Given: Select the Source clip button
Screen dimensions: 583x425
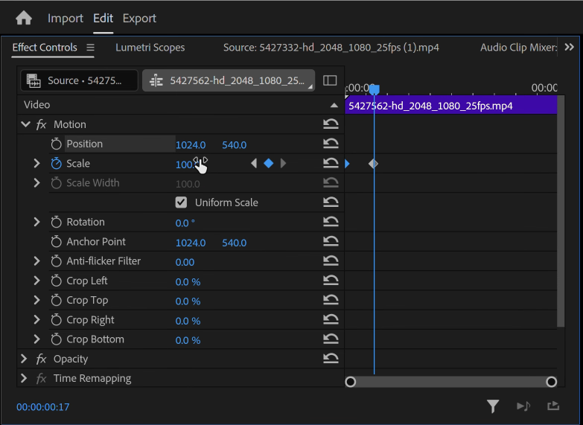Looking at the screenshot, I should click(79, 80).
